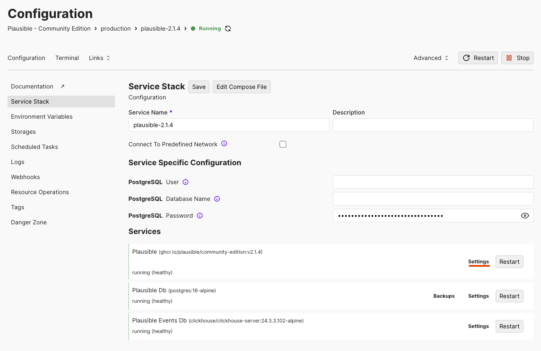Image resolution: width=541 pixels, height=351 pixels.
Task: Restart the Plausible Events Db service
Action: 510,326
